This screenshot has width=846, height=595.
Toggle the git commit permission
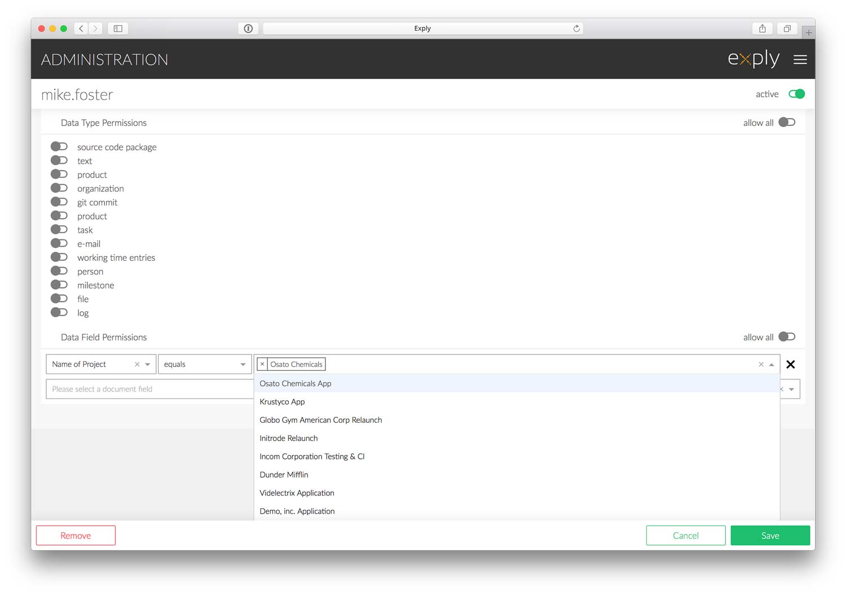click(x=59, y=202)
